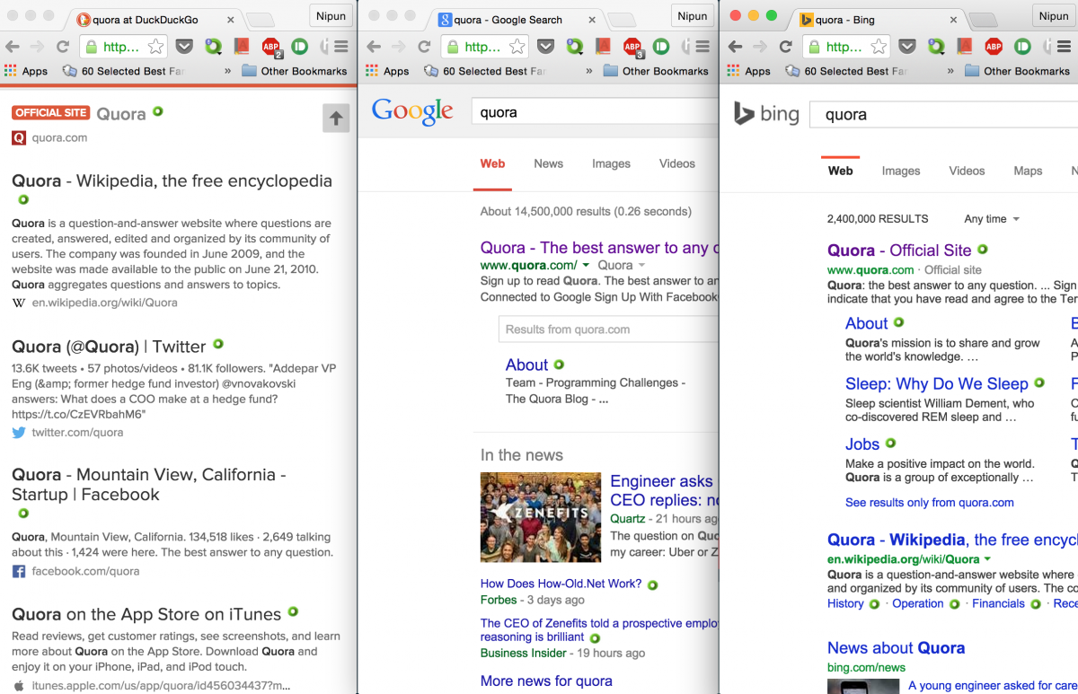Show hidden bookmarks chevron in the DuckDuckGo window

click(x=227, y=71)
